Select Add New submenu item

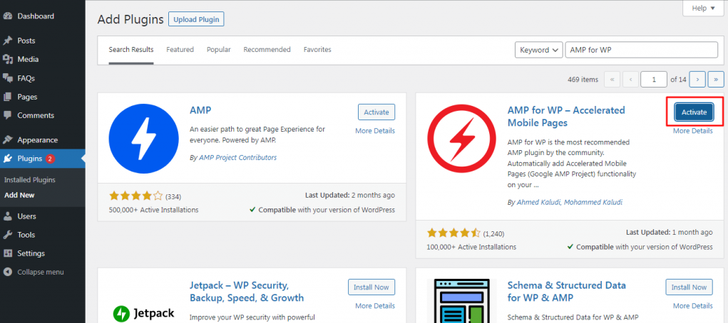(19, 195)
